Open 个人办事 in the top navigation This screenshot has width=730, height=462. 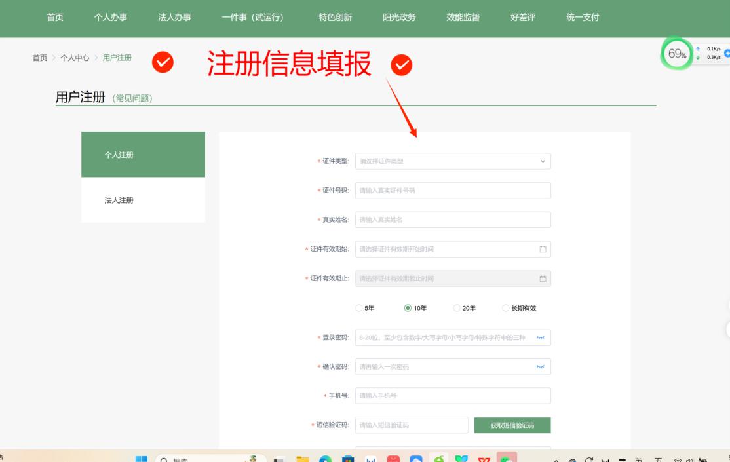point(111,18)
